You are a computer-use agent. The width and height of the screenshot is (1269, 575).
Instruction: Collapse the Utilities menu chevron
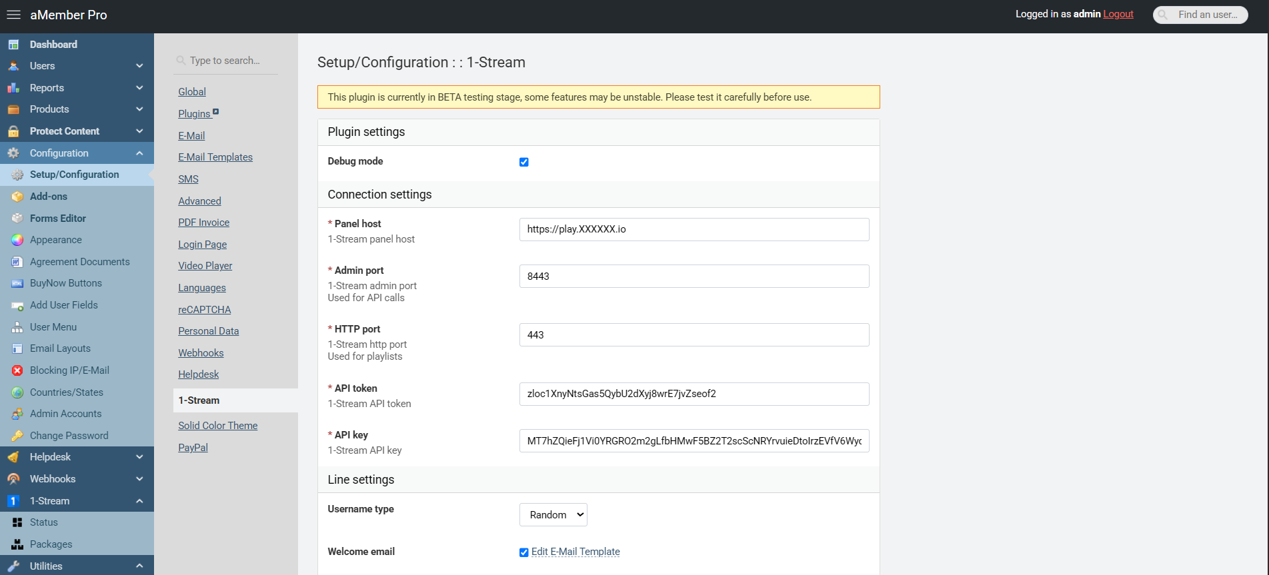139,566
